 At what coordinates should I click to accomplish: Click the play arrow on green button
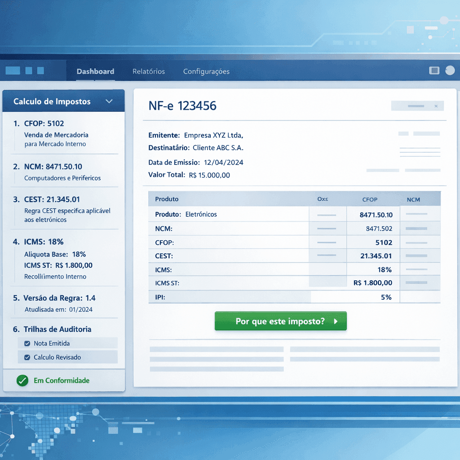click(336, 321)
